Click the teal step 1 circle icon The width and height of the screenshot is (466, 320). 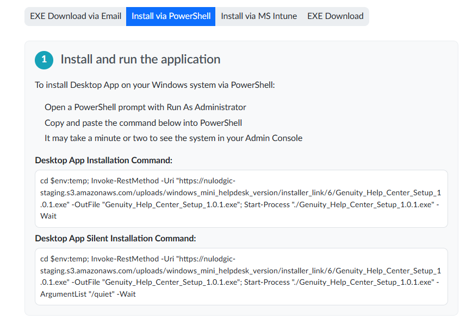(x=44, y=60)
